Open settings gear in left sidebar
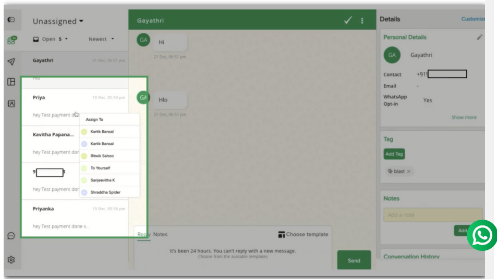This screenshot has width=497, height=279. 11,259
